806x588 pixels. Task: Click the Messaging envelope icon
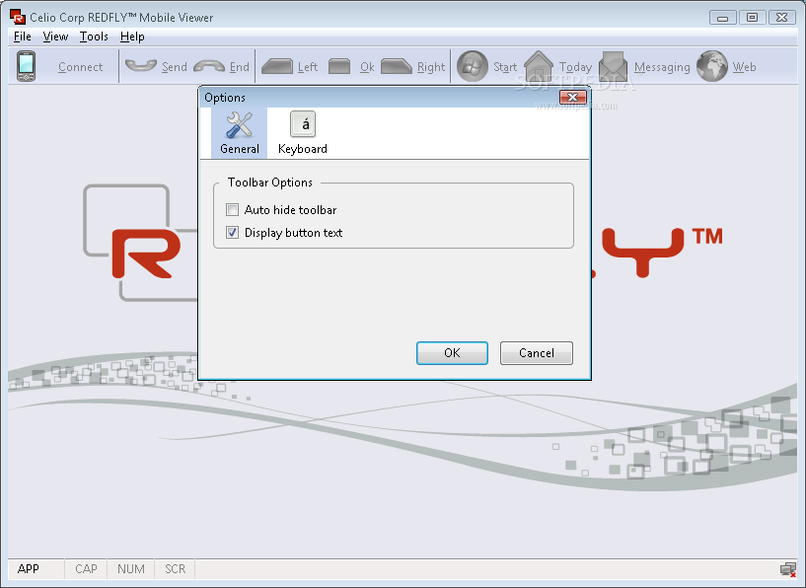(614, 66)
